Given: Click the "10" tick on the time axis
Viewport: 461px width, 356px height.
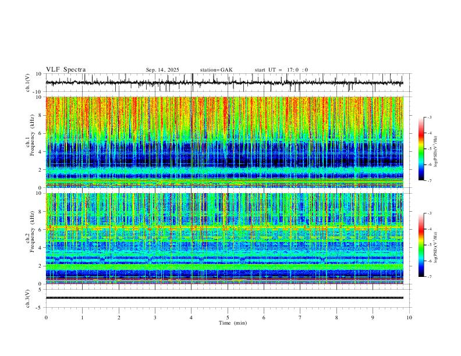Looking at the screenshot, I should point(409,318).
